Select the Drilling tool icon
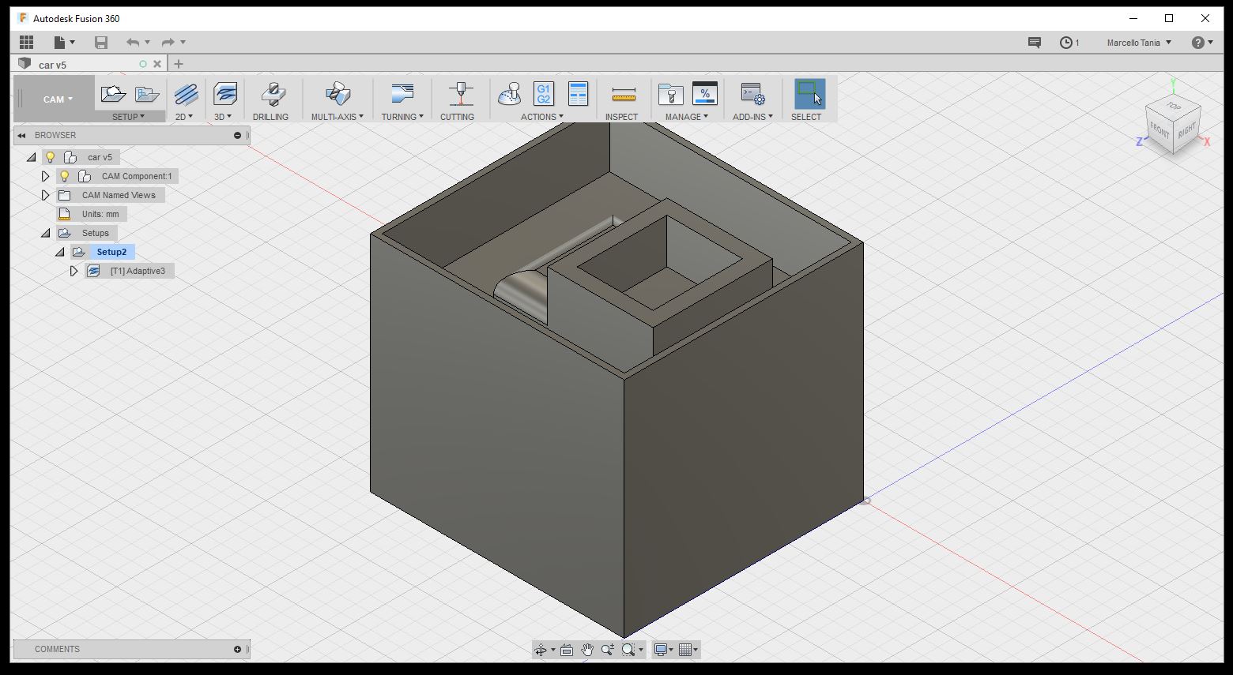 (273, 94)
